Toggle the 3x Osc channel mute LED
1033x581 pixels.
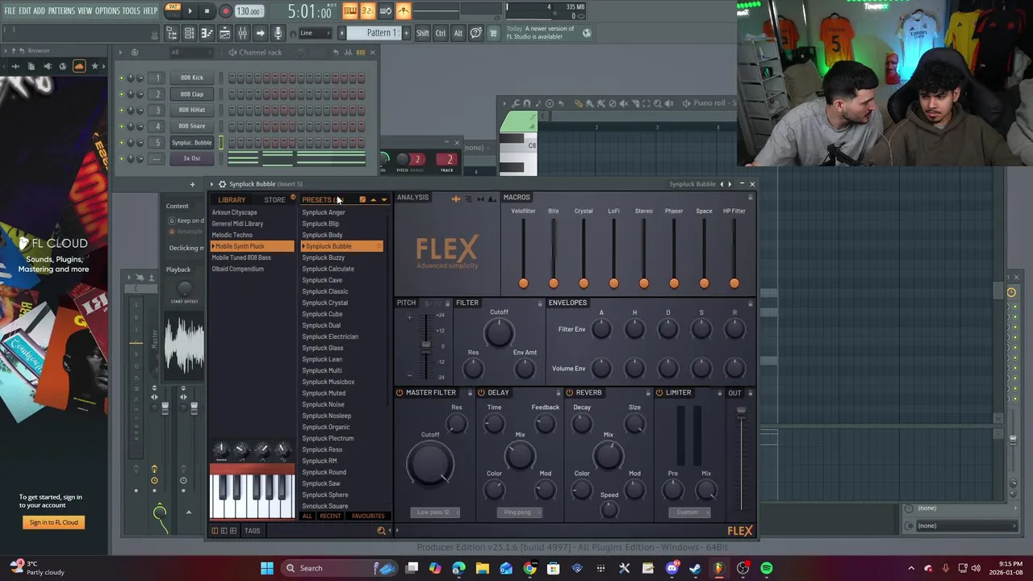(121, 159)
